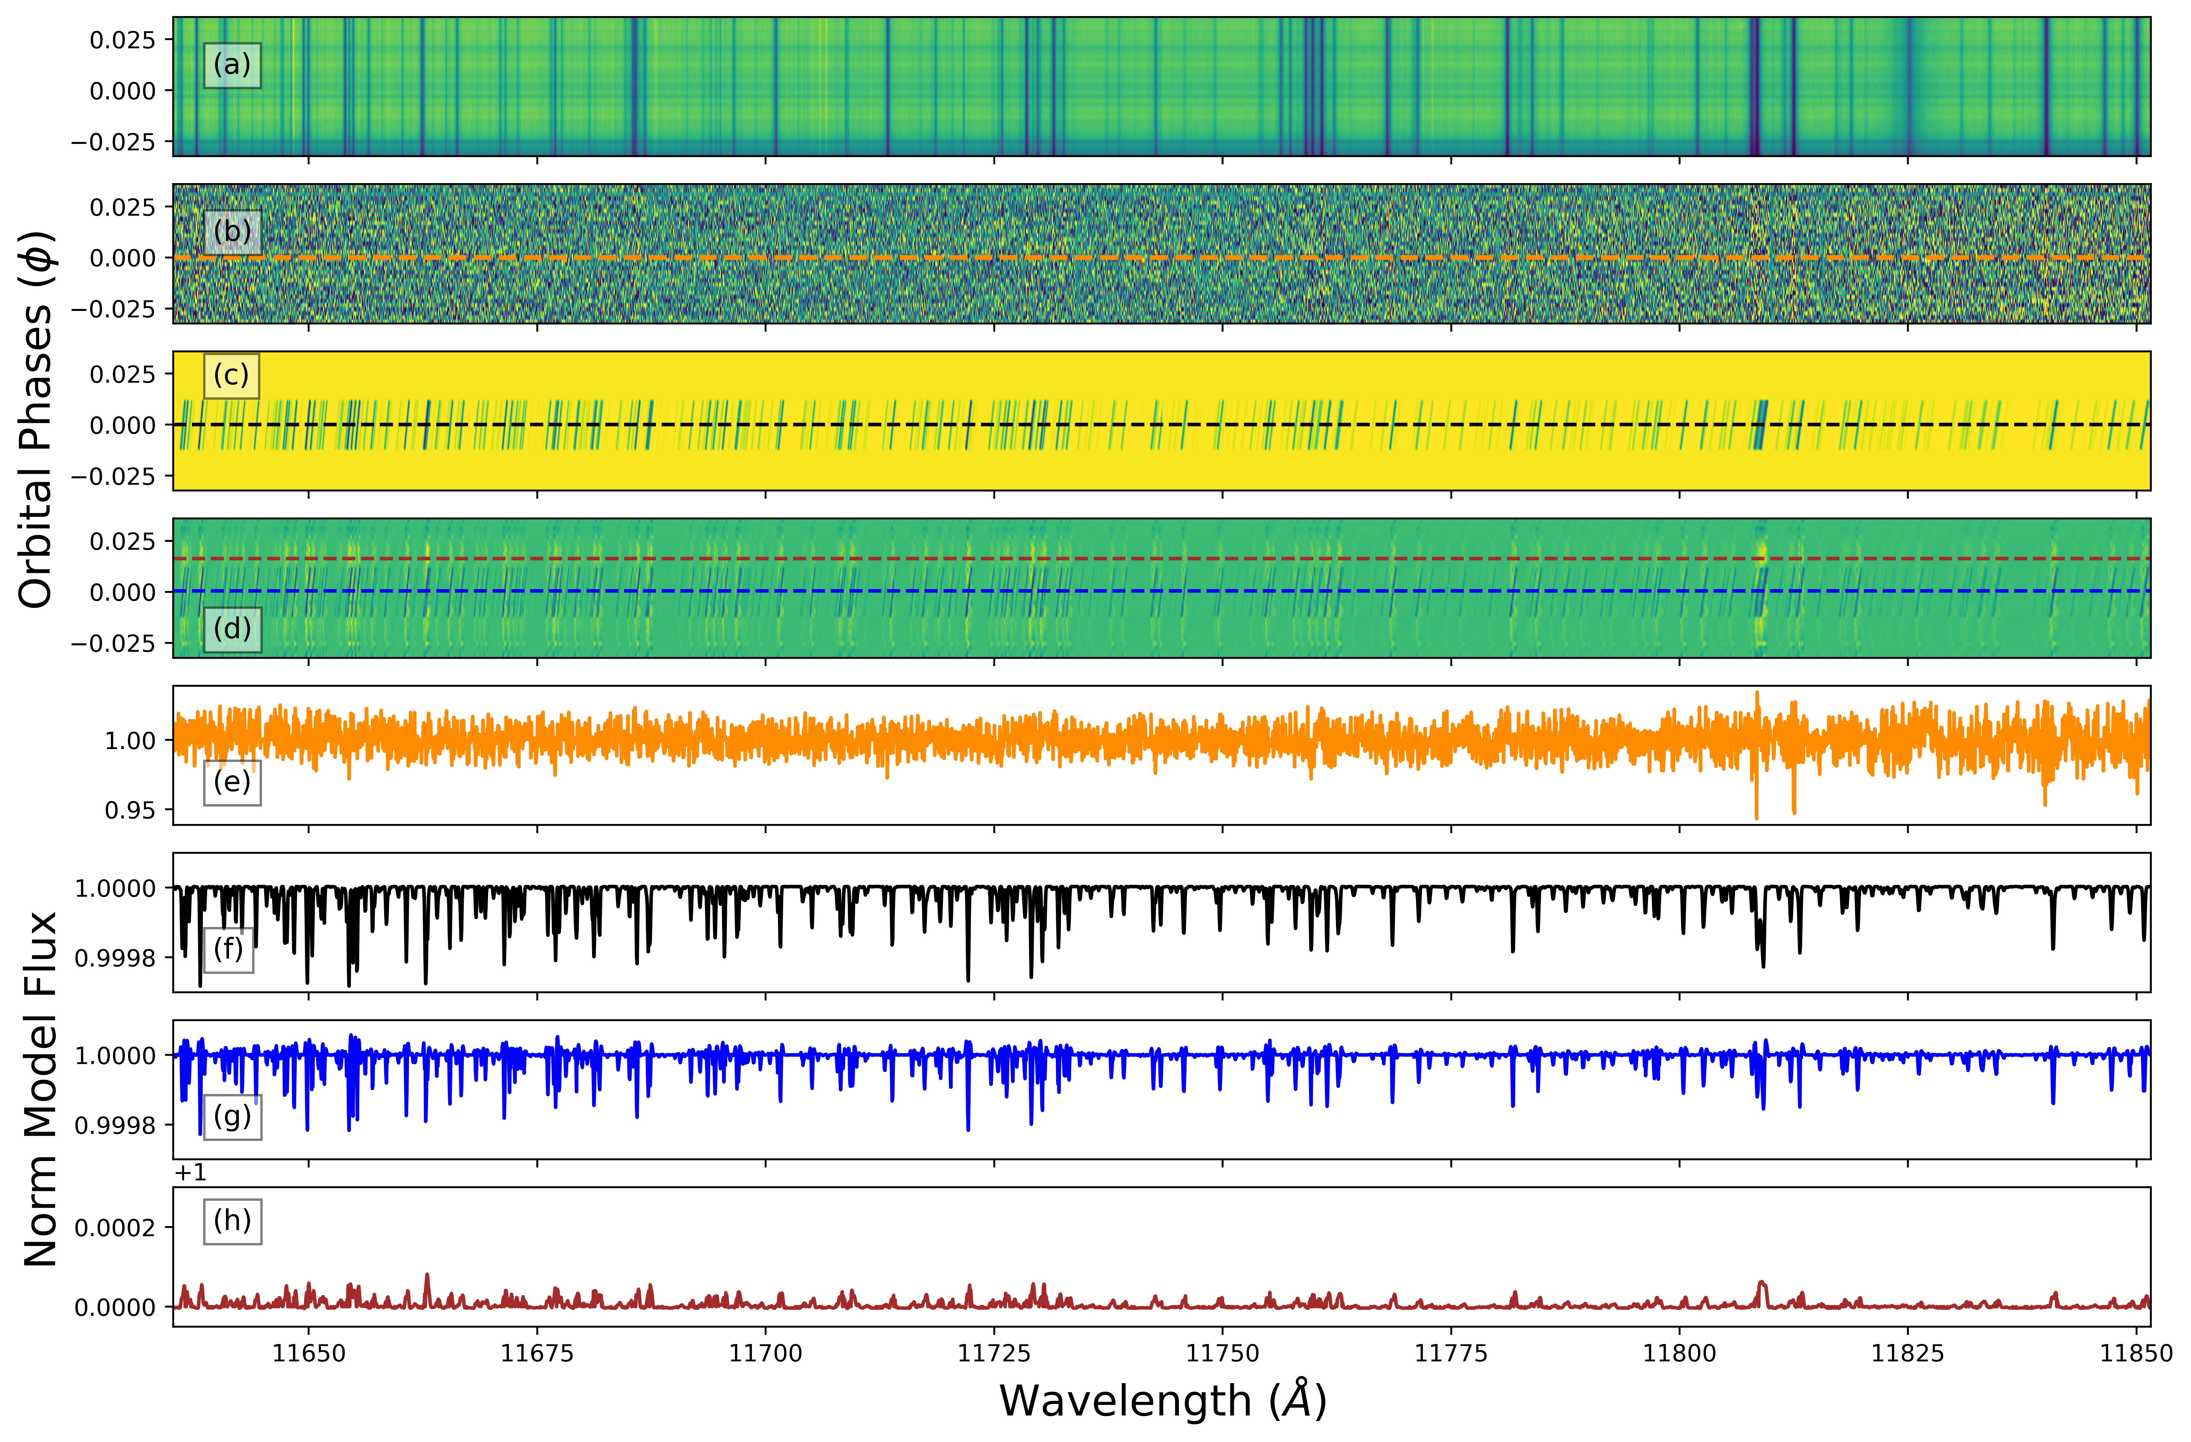Image resolution: width=2191 pixels, height=1442 pixels.
Task: Click the (h) panel label box
Action: pyautogui.click(x=232, y=1221)
